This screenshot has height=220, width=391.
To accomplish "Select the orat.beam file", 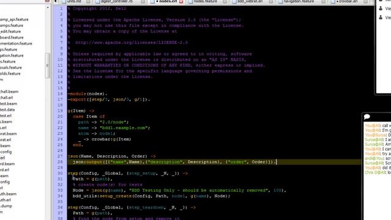I will [8, 134].
